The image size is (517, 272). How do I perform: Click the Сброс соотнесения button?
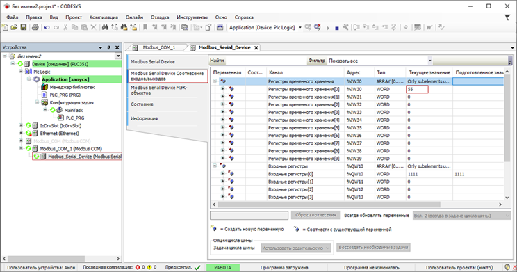click(x=315, y=215)
